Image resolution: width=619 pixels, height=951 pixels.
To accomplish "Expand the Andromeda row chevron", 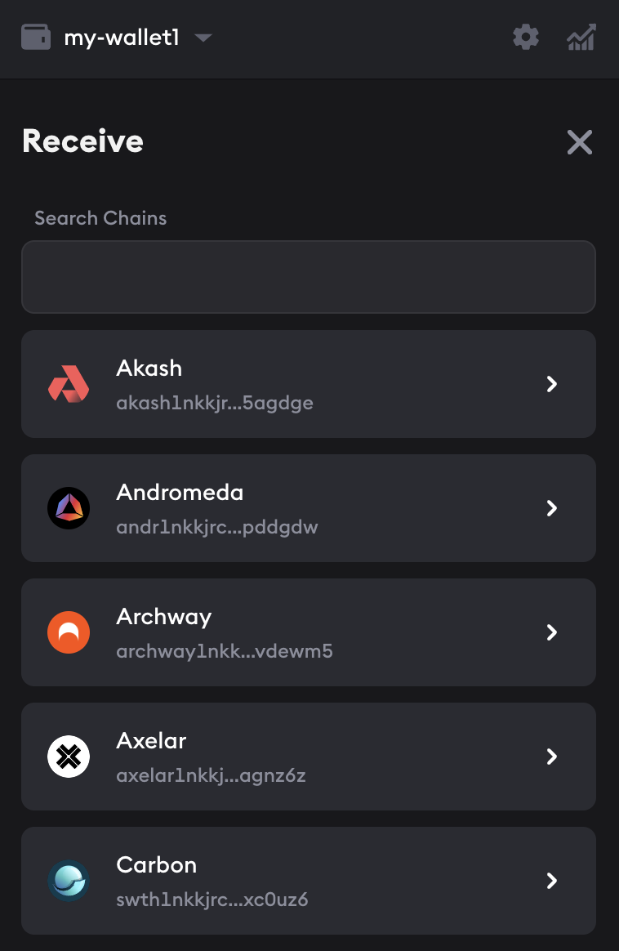I will click(x=552, y=508).
